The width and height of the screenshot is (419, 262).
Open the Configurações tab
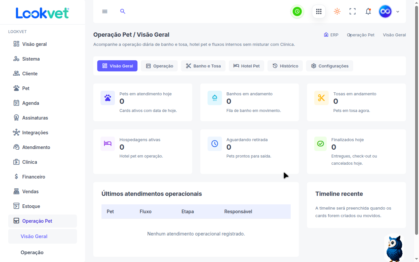pyautogui.click(x=330, y=66)
